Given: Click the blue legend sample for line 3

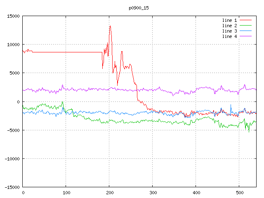Looking at the screenshot, I should pyautogui.click(x=246, y=31).
